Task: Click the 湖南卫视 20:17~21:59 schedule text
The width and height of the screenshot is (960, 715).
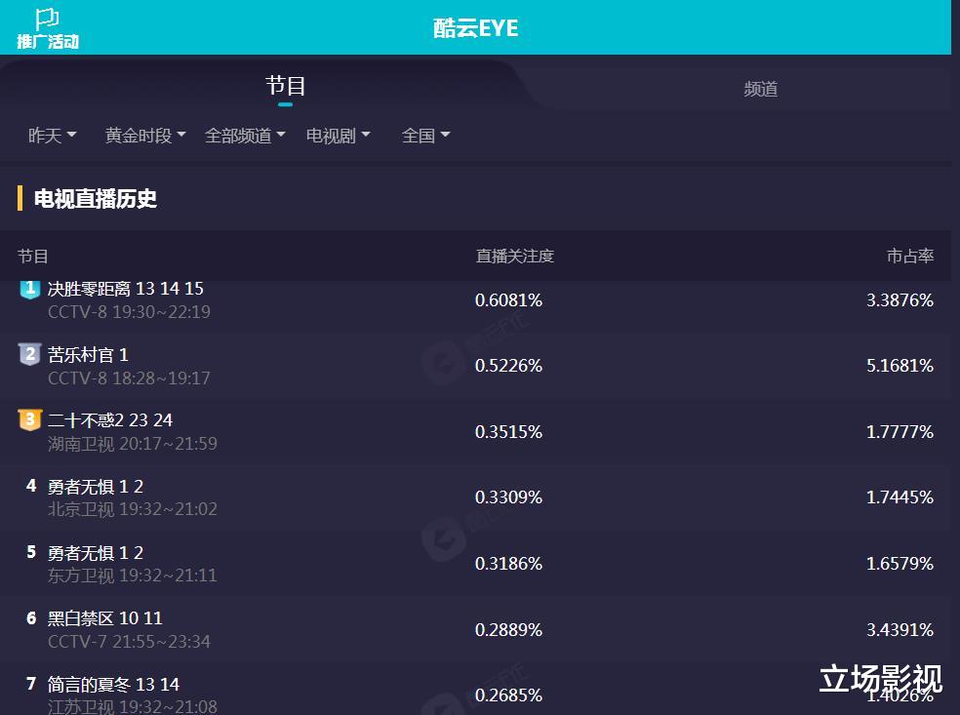Action: pyautogui.click(x=133, y=444)
